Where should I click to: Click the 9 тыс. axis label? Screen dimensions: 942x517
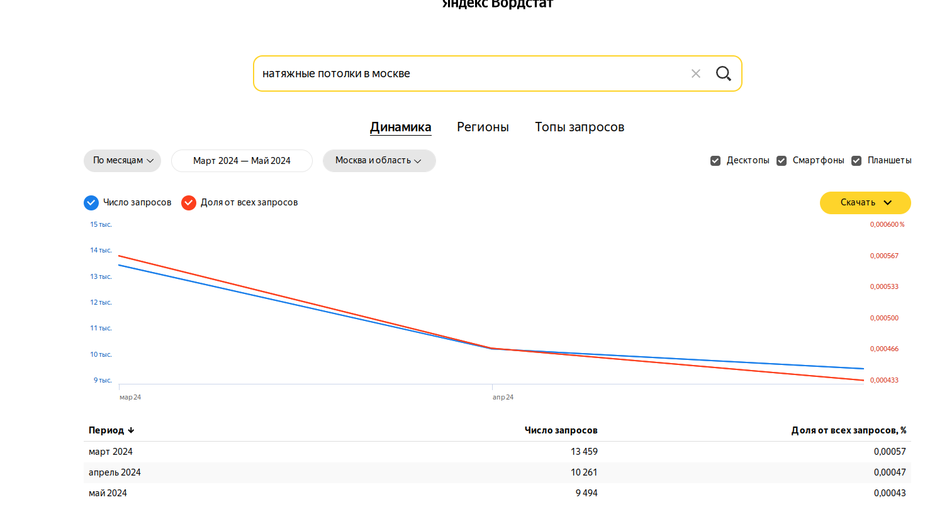click(103, 380)
